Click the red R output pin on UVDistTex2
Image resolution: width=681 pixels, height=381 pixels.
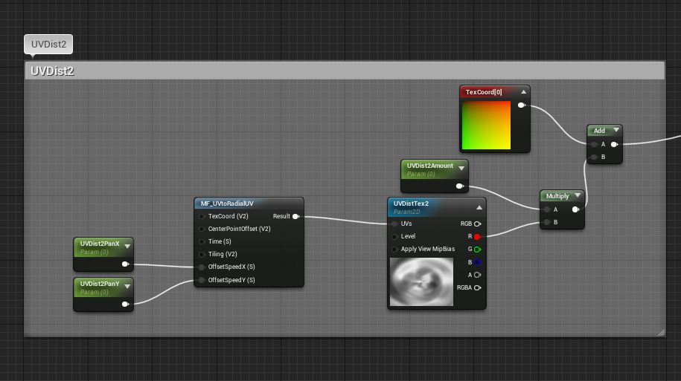coord(477,237)
